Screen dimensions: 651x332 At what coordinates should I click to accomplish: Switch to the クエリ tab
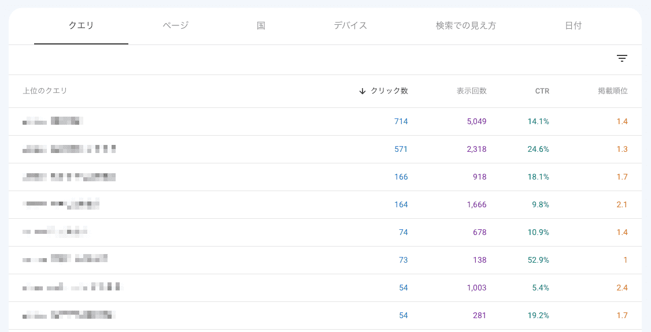[81, 26]
